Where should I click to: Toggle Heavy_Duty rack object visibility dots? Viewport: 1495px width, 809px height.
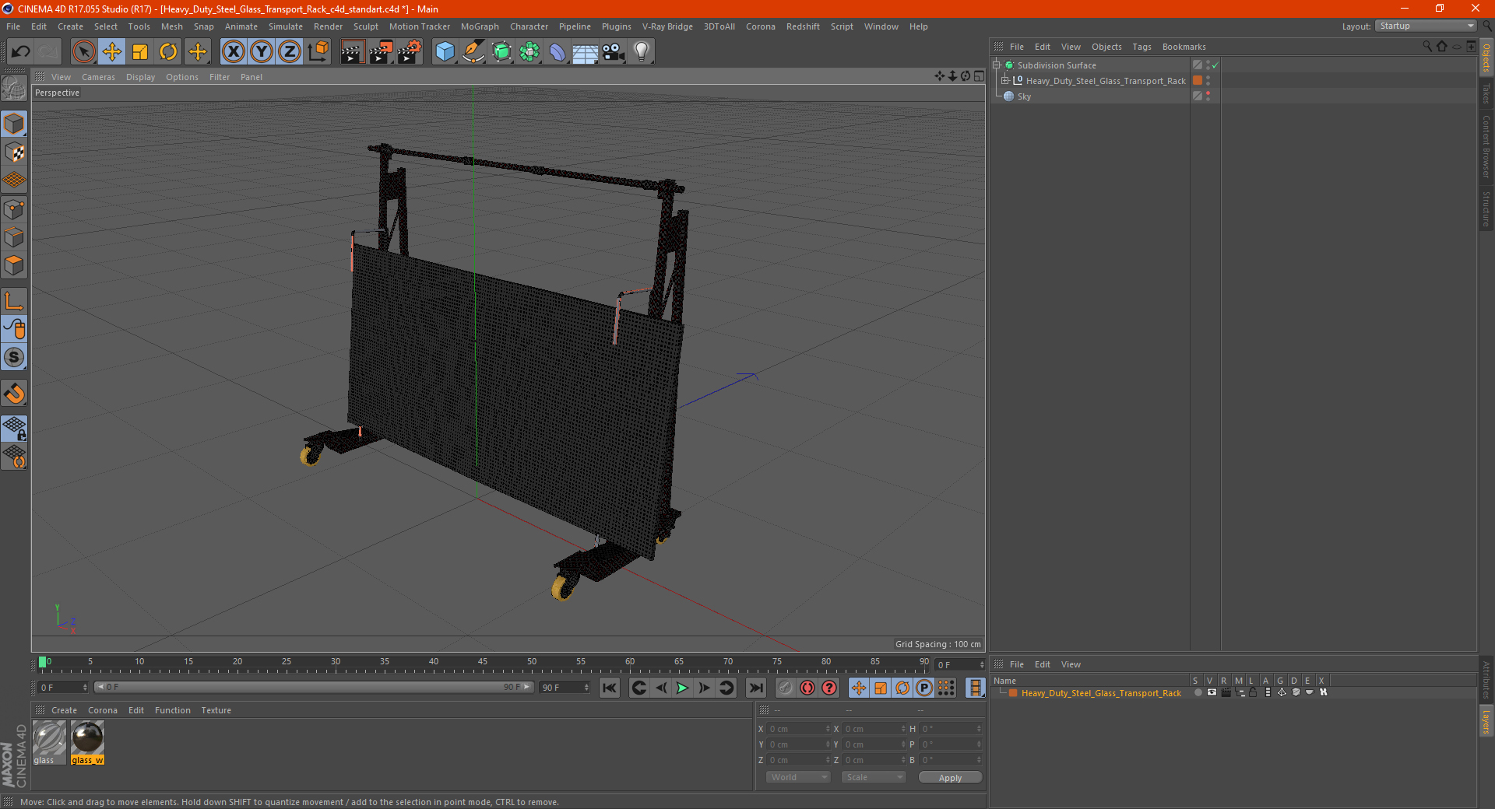[x=1208, y=80]
